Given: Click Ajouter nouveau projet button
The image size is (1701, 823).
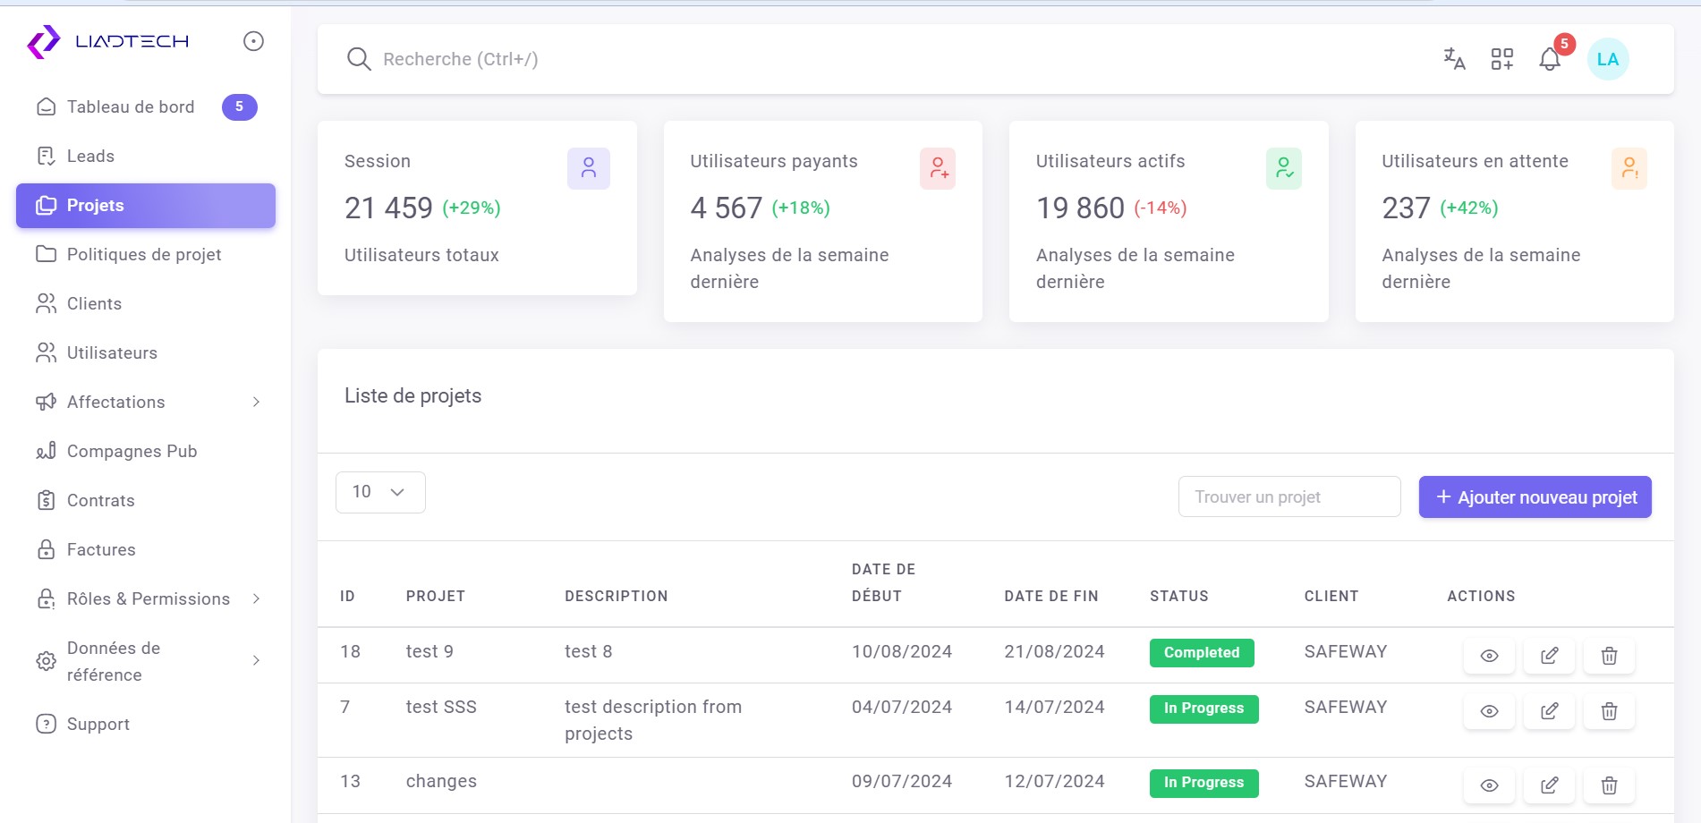Looking at the screenshot, I should [1535, 497].
